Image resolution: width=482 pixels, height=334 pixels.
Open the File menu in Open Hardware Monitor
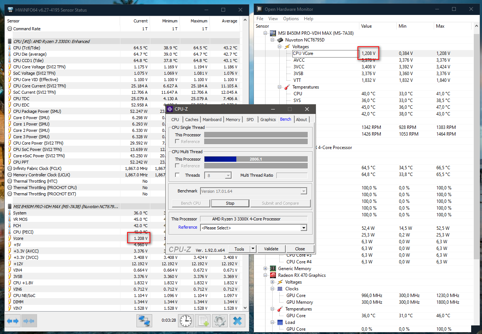(260, 19)
